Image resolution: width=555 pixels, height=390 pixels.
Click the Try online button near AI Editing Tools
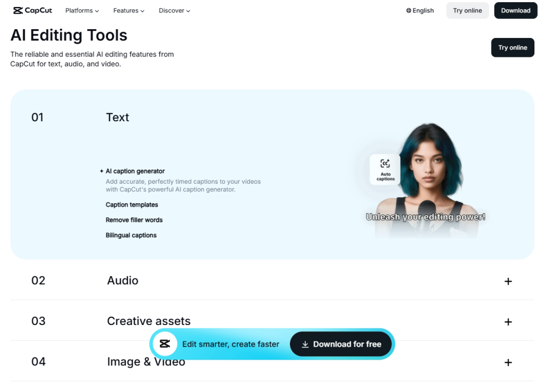tap(512, 47)
